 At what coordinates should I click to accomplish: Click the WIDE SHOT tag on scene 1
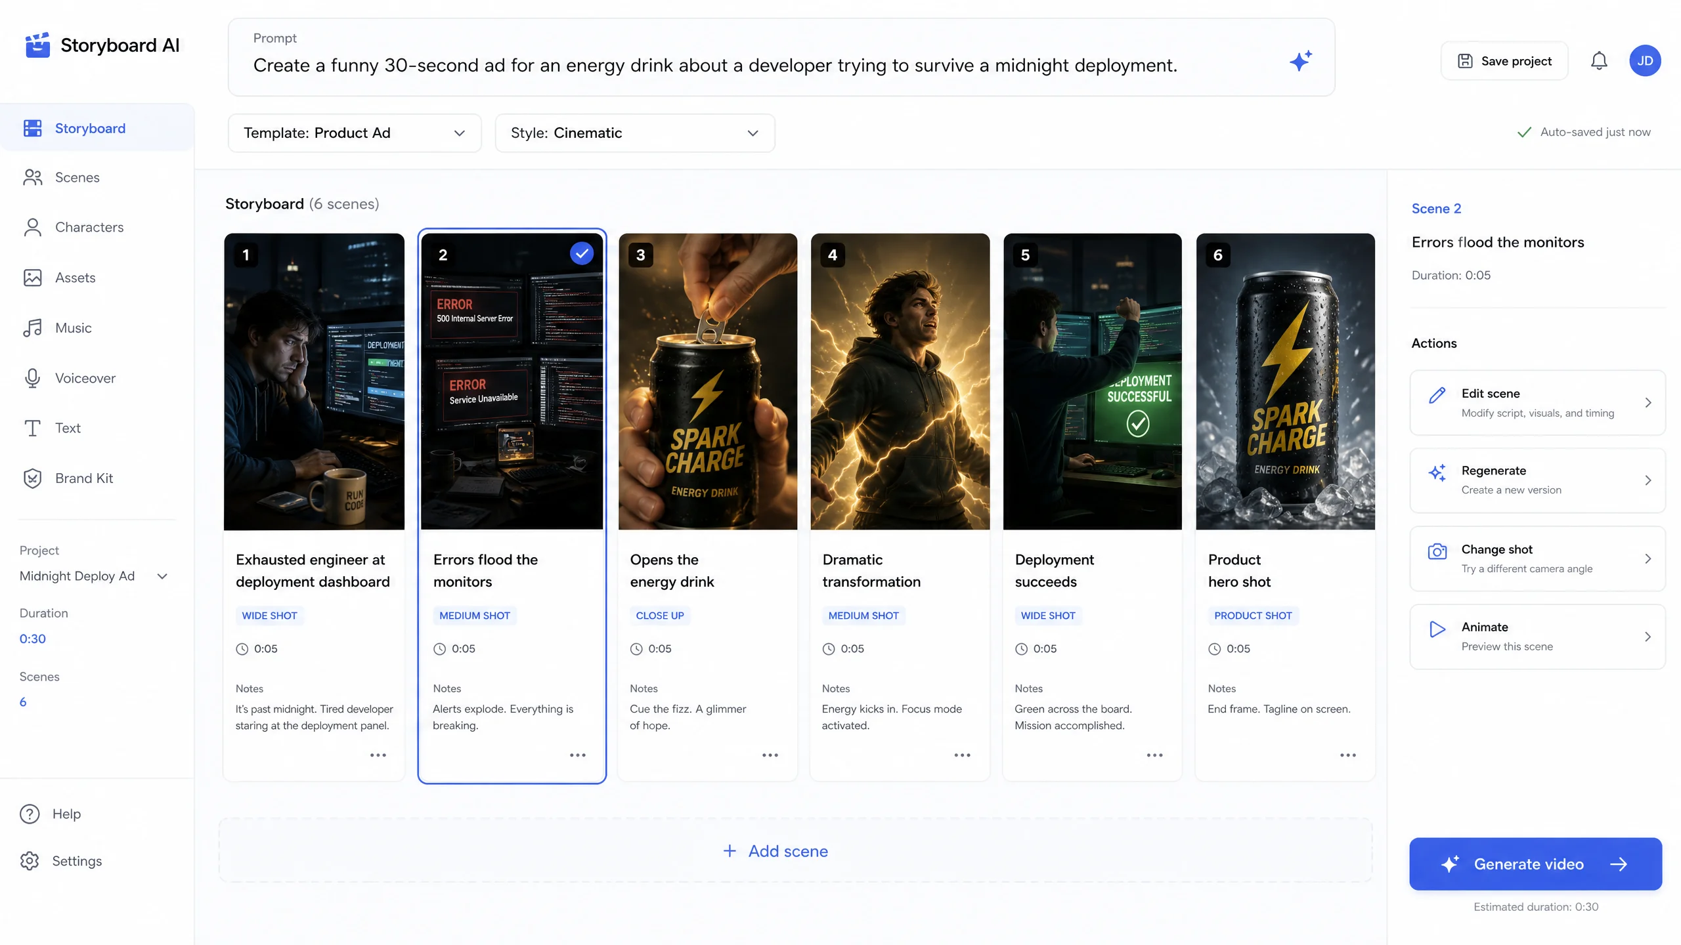coord(269,616)
